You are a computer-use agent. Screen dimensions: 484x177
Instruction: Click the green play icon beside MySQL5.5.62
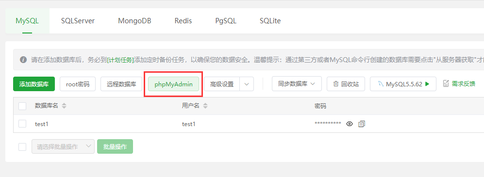click(x=427, y=84)
